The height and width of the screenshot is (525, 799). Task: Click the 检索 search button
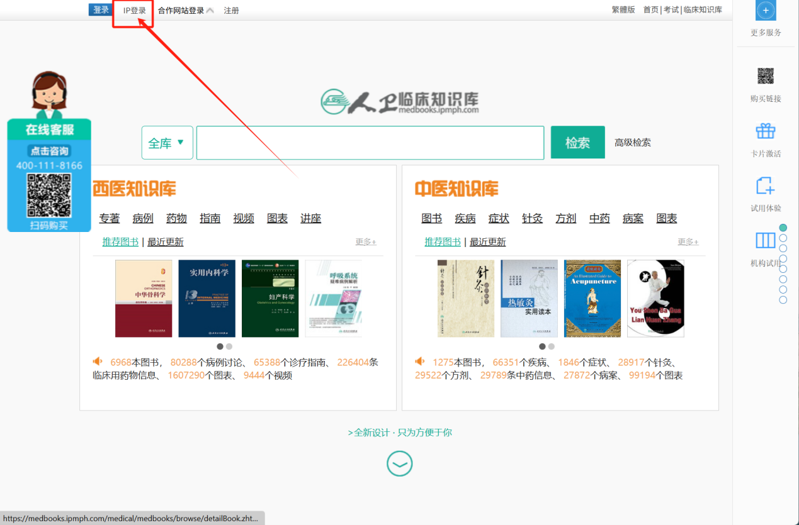click(x=577, y=143)
